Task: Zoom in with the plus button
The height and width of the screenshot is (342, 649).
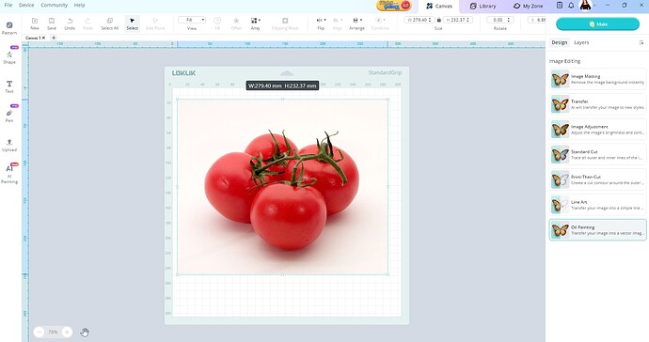Action: coord(67,332)
